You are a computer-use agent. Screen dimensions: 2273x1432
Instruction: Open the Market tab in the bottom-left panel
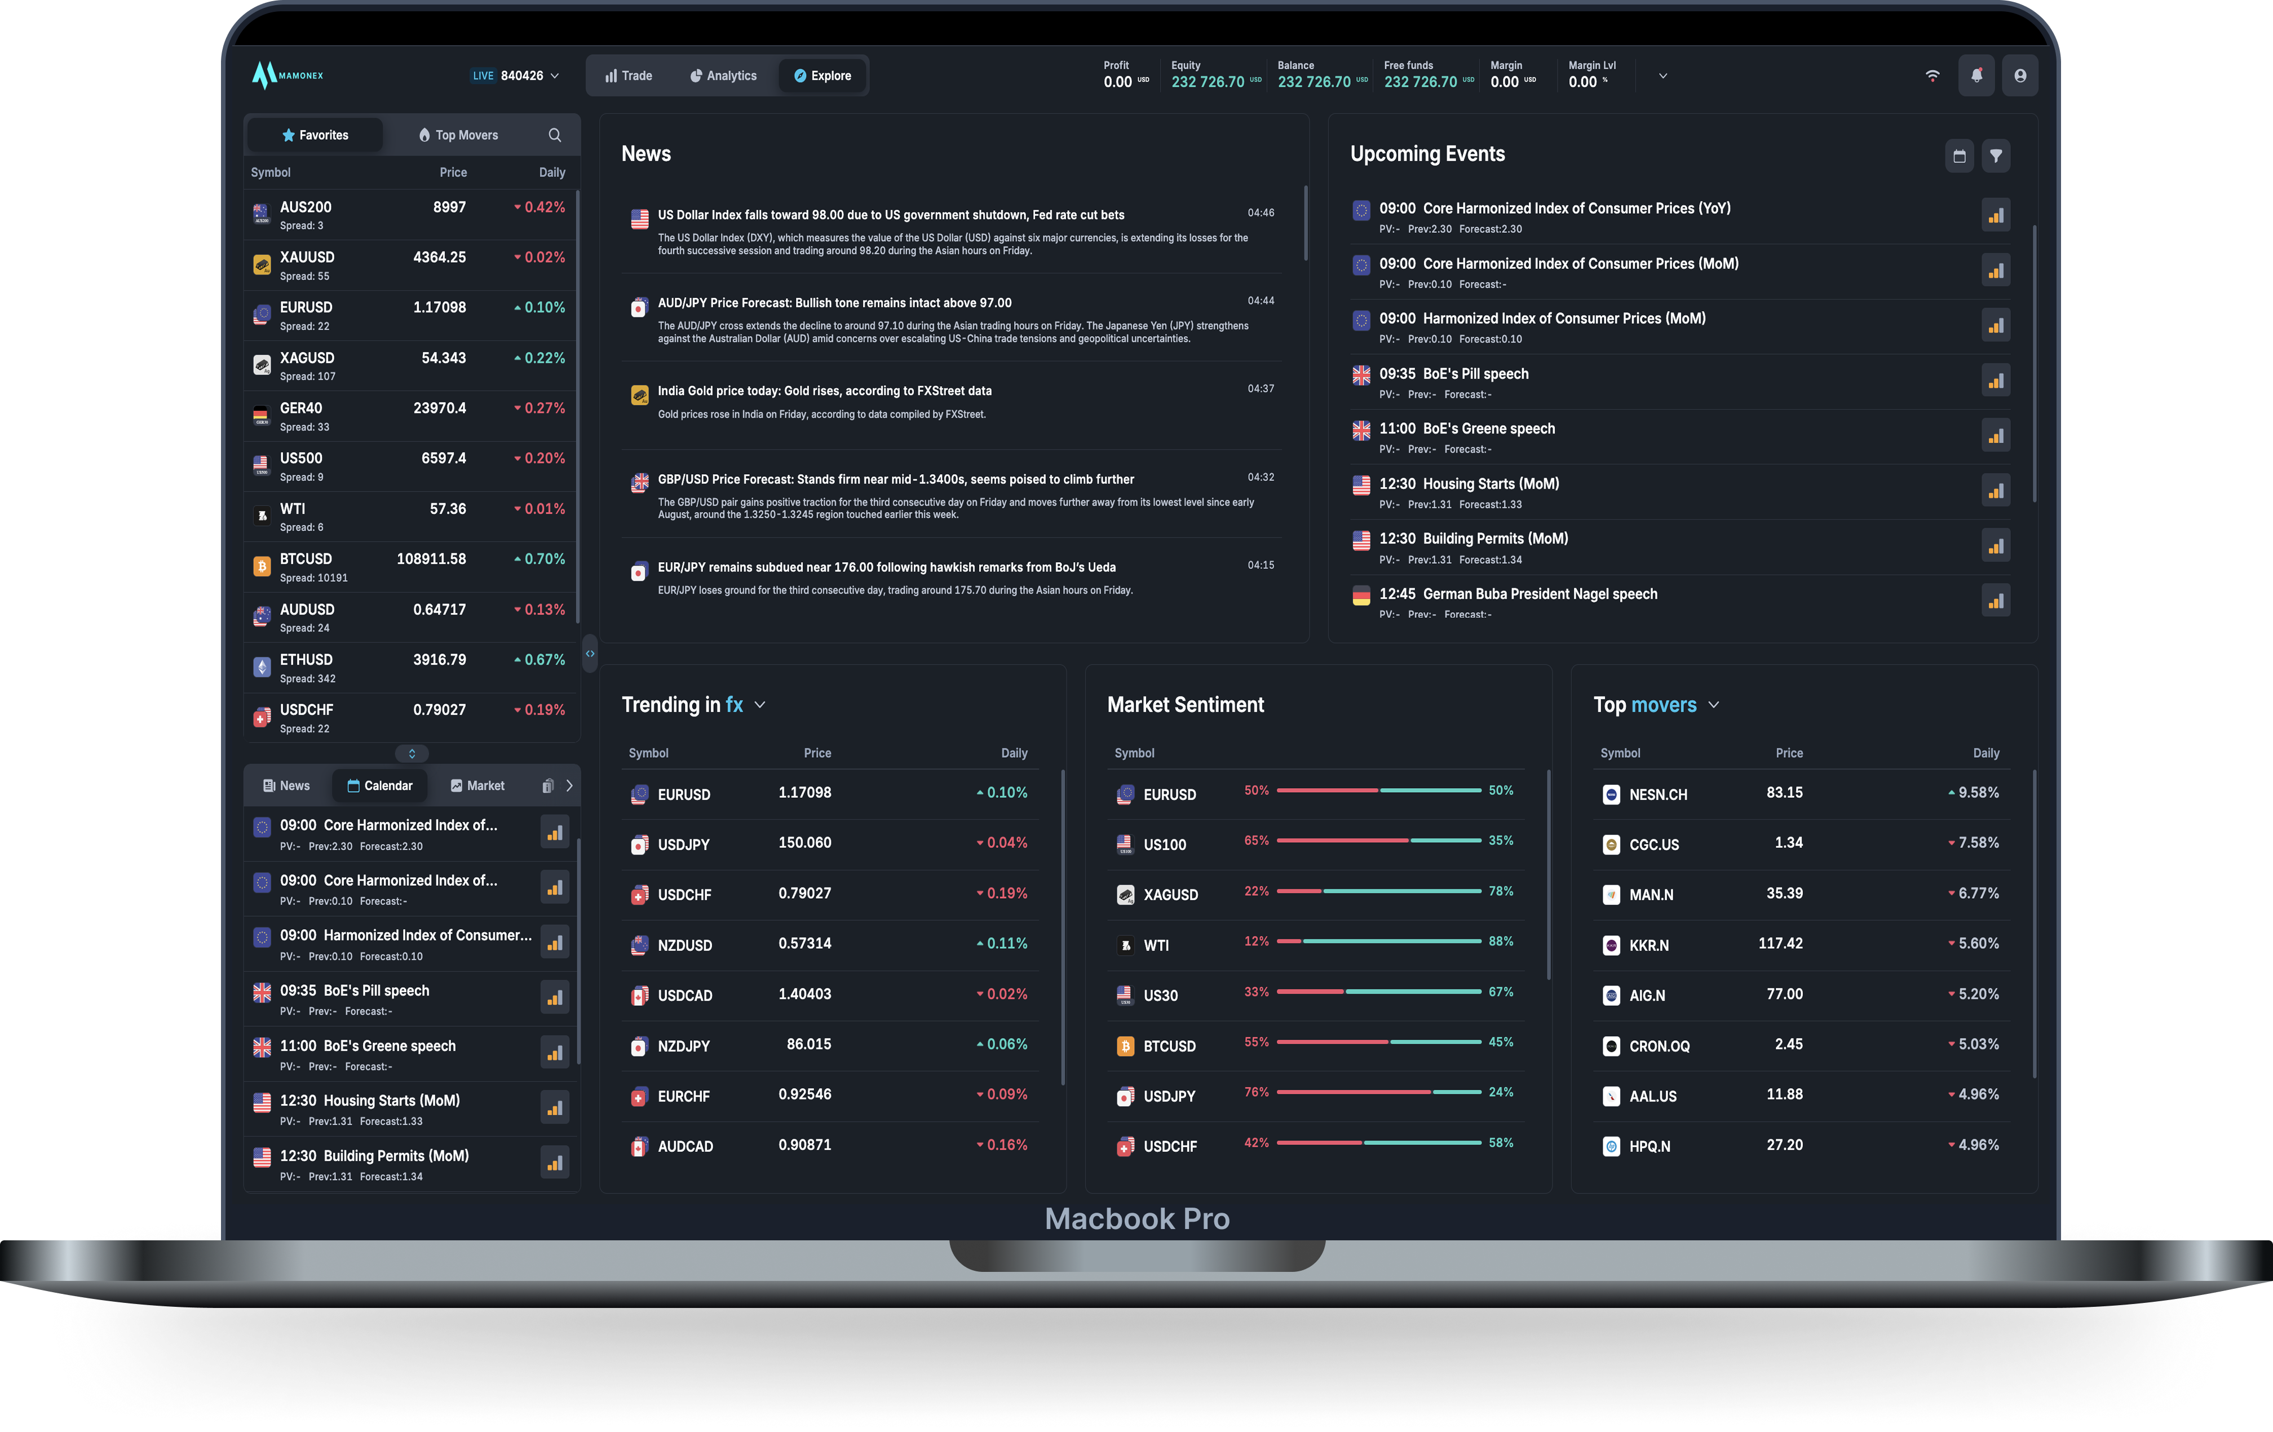point(477,785)
